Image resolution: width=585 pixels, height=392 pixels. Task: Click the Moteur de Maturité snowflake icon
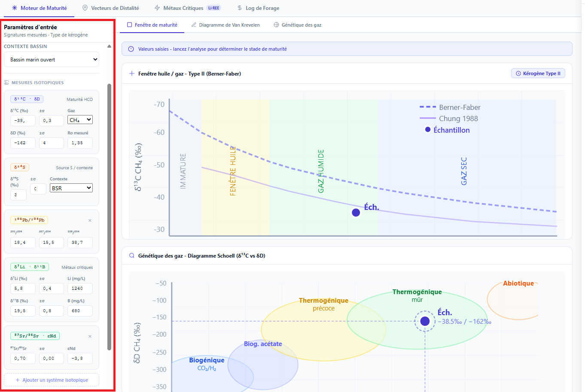[x=15, y=8]
